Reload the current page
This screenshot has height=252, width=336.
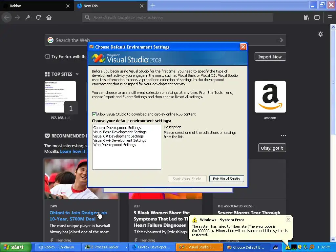[x=39, y=17]
